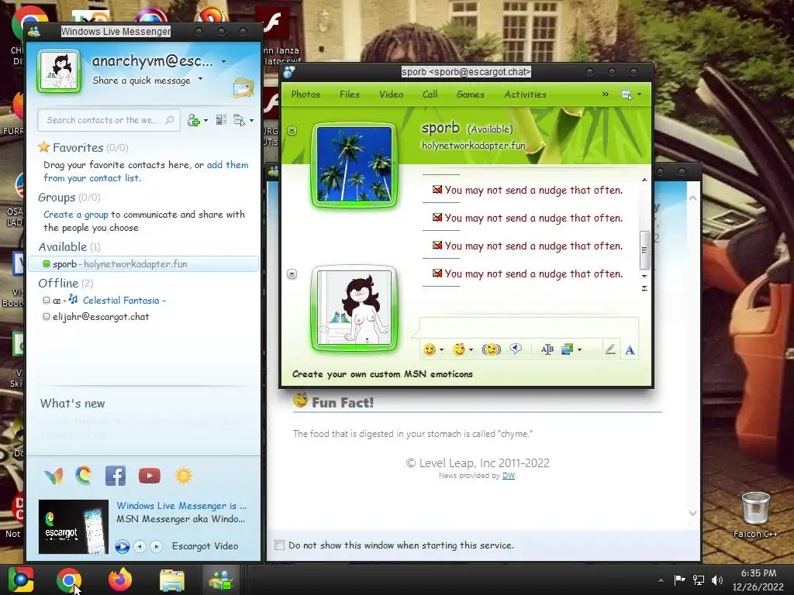This screenshot has height=595, width=794.
Task: Select the smiley emoticon button
Action: pyautogui.click(x=430, y=349)
